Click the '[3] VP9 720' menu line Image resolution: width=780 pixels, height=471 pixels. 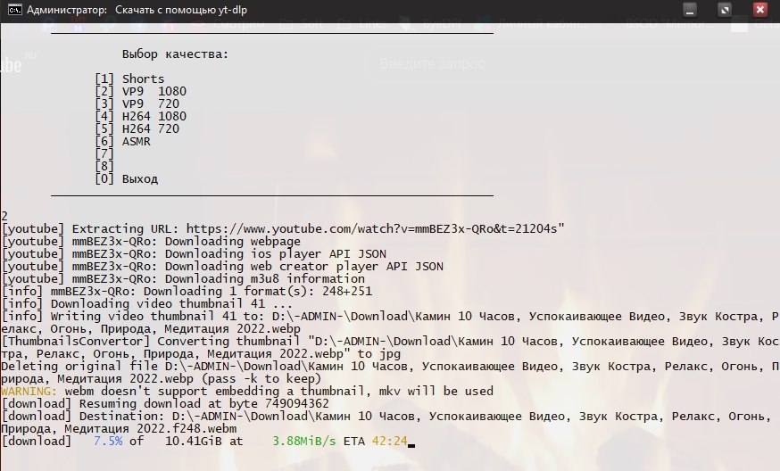tap(137, 104)
